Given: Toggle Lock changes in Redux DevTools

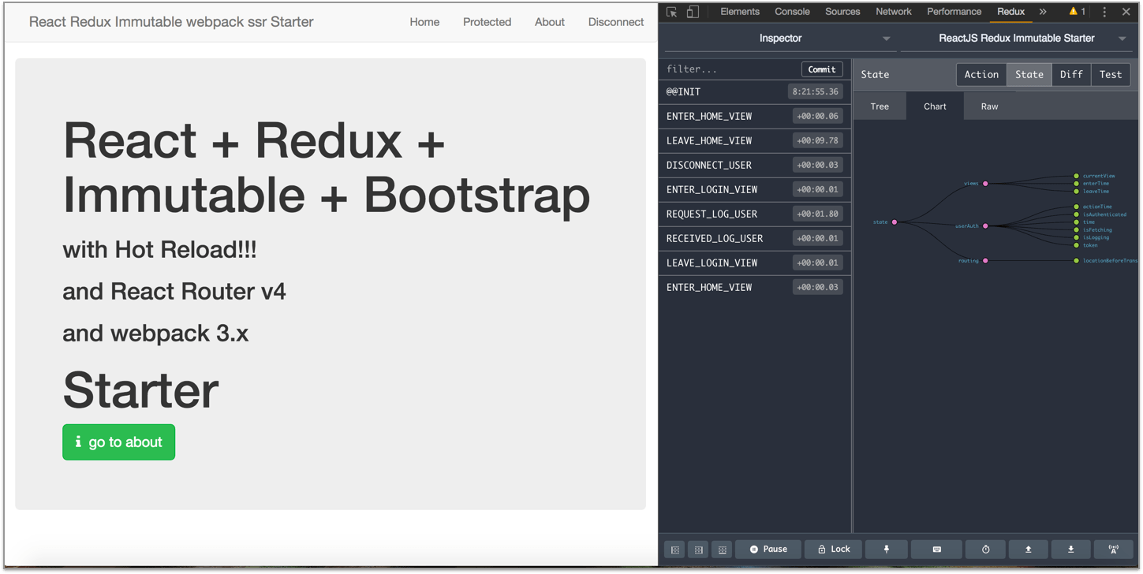Looking at the screenshot, I should 833,550.
